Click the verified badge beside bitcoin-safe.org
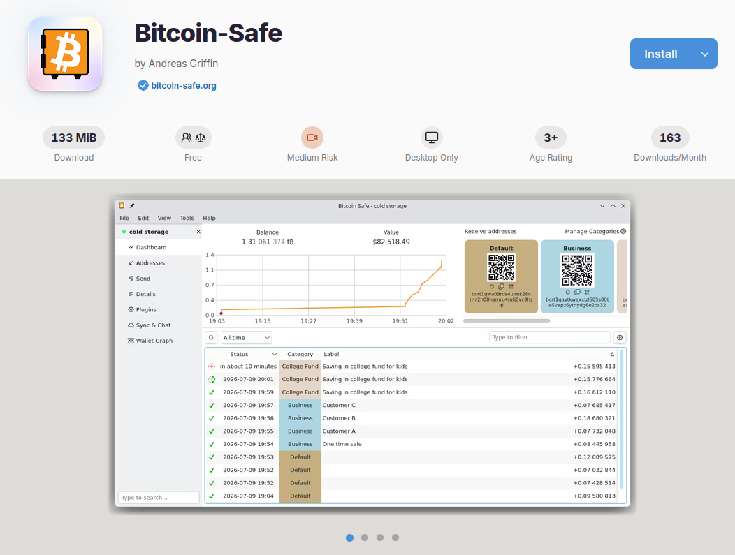 [143, 85]
